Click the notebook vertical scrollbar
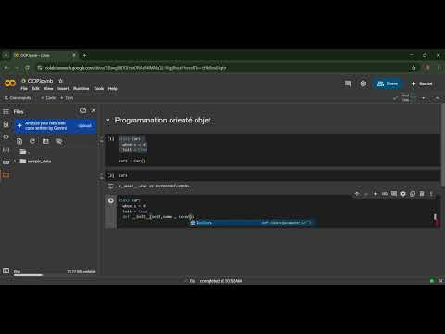 point(443,146)
